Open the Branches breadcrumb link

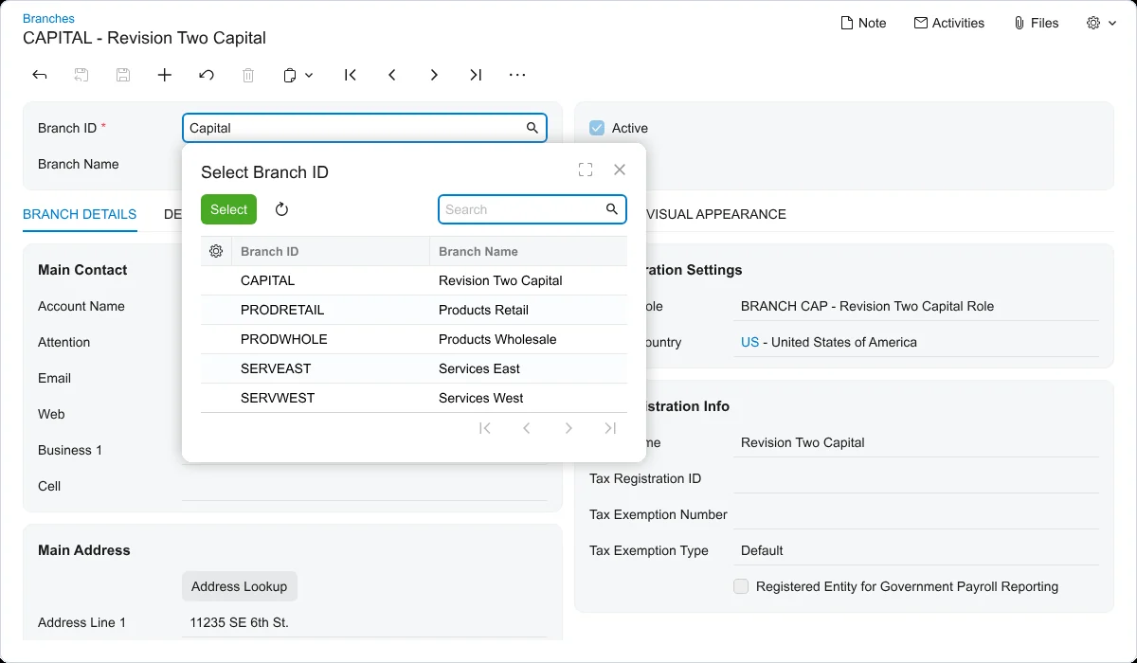48,18
